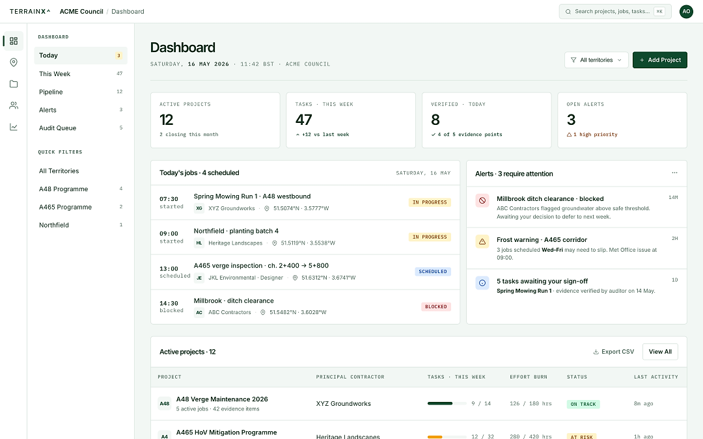The width and height of the screenshot is (703, 439).
Task: Click the Open Alerts stat card
Action: 622,120
